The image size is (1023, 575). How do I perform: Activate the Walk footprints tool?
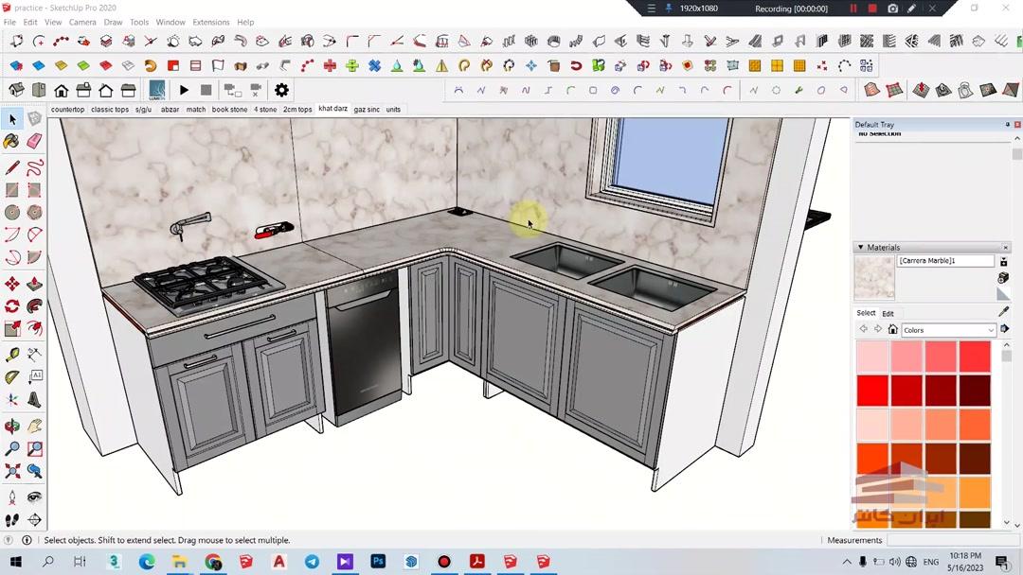pos(12,519)
